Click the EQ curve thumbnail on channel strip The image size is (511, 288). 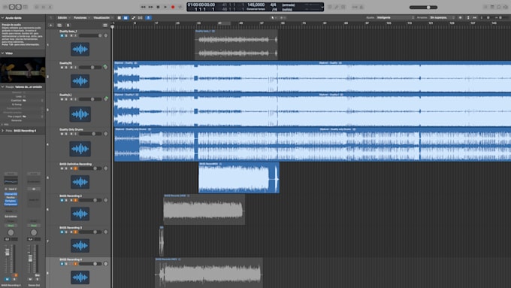click(11, 181)
